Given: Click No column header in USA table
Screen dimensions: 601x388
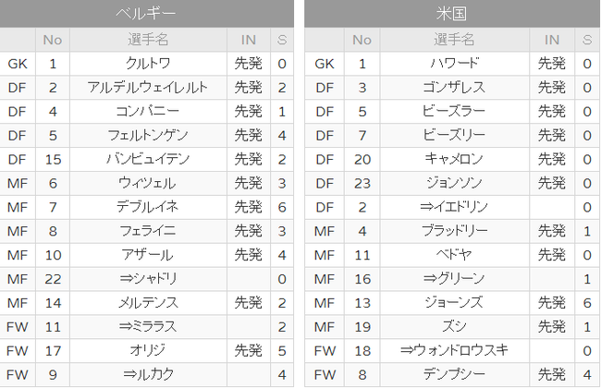Looking at the screenshot, I should point(362,40).
